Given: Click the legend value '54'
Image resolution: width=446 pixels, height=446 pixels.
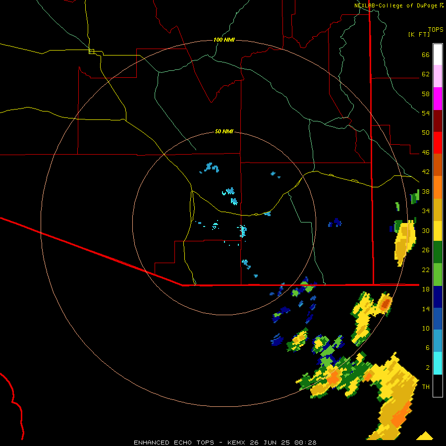Looking at the screenshot, I should 426,113.
